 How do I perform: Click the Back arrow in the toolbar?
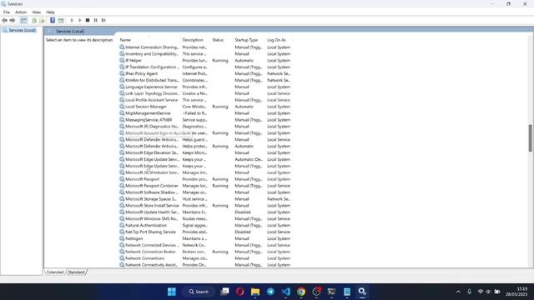[x=4, y=20]
